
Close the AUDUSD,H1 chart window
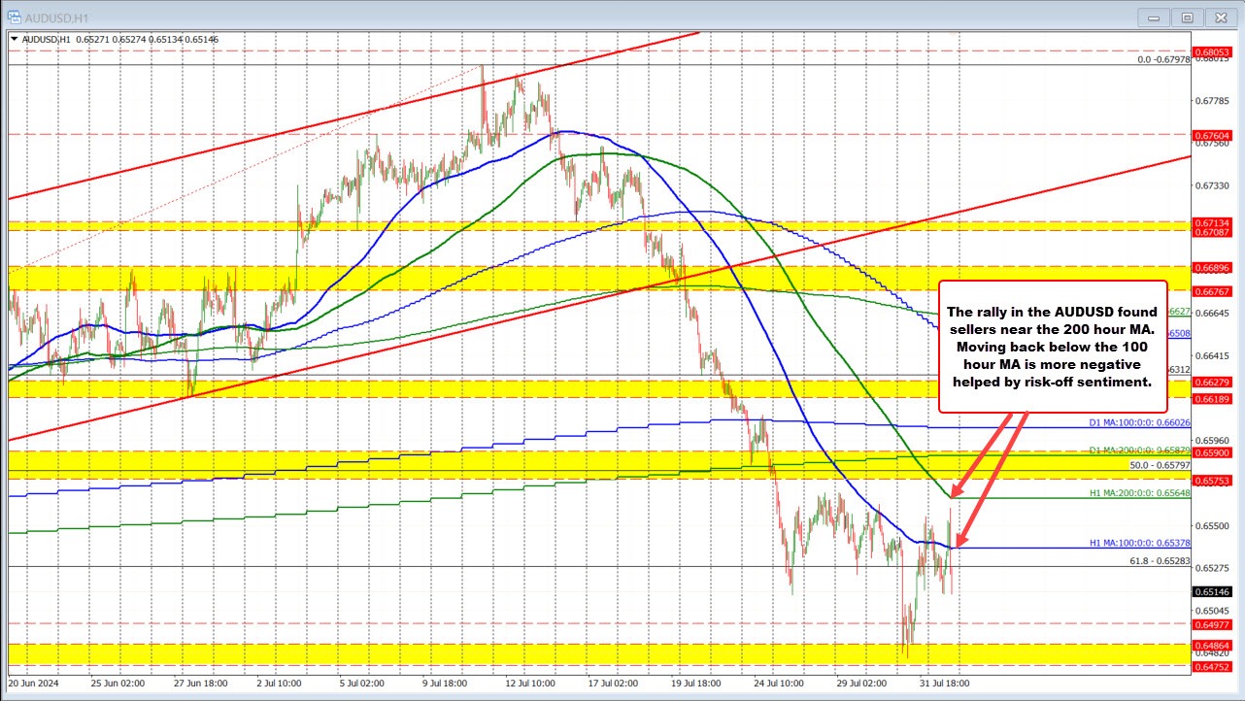(x=1217, y=17)
